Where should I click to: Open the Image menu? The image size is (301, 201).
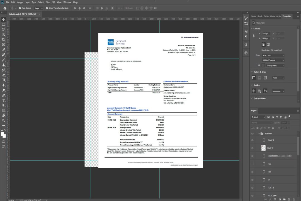coord(20,2)
